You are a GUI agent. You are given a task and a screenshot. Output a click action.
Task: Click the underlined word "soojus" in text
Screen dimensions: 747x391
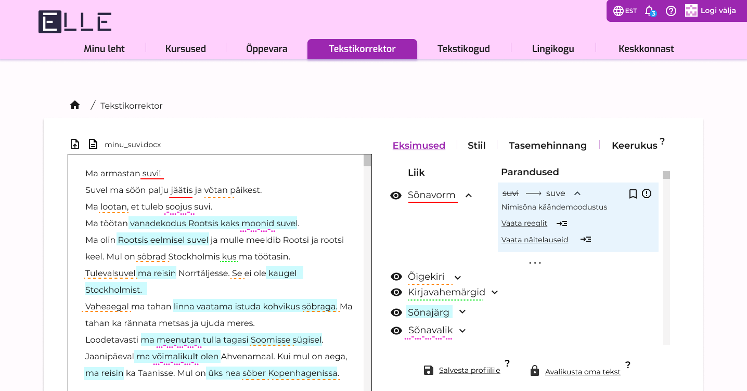click(179, 207)
